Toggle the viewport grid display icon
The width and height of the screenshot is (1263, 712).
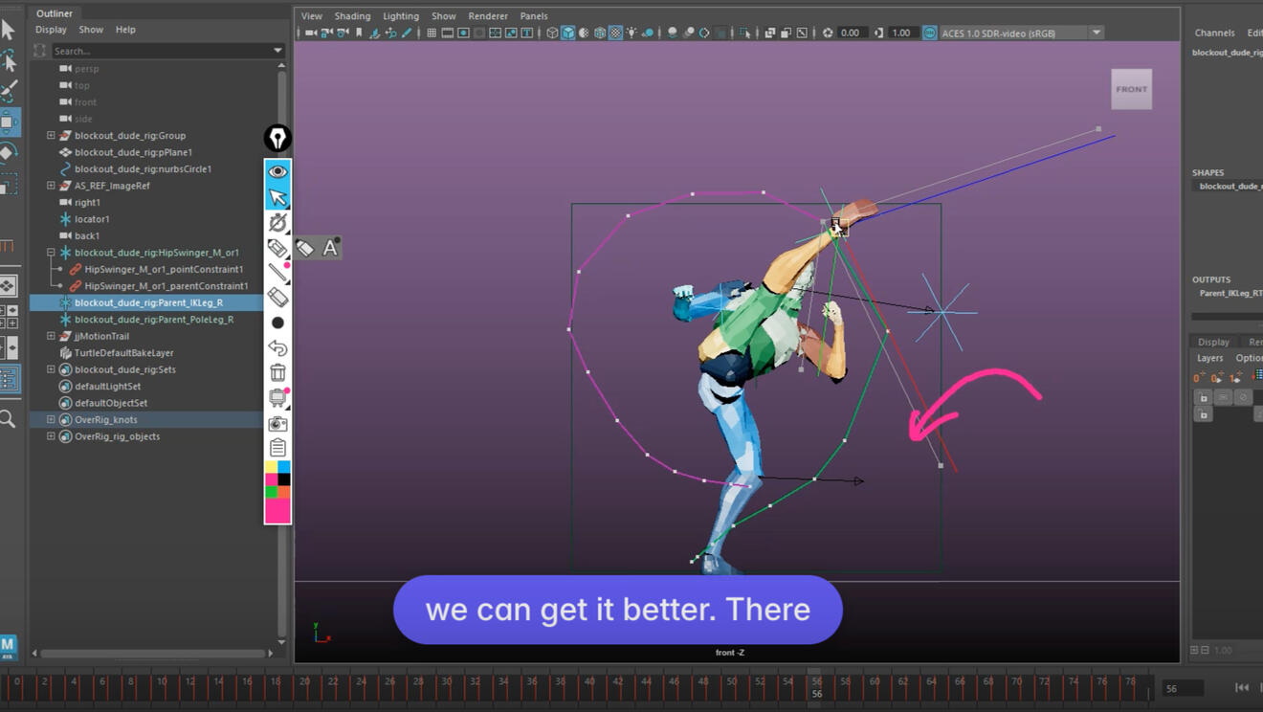click(x=432, y=33)
